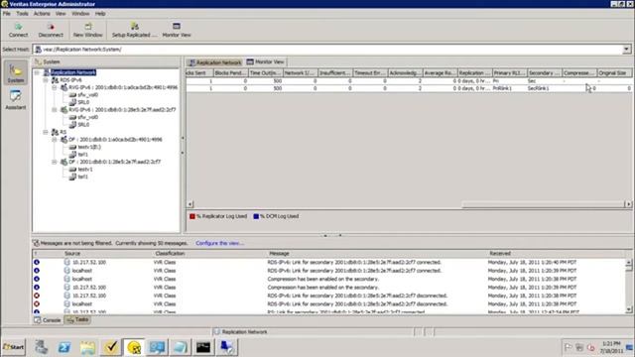This screenshot has width=635, height=357.
Task: Open a New Window from the toolbar
Action: click(88, 27)
